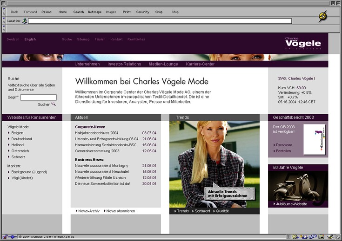Open the Qualität link under Trends image
342x241 pixels.
tap(222, 211)
